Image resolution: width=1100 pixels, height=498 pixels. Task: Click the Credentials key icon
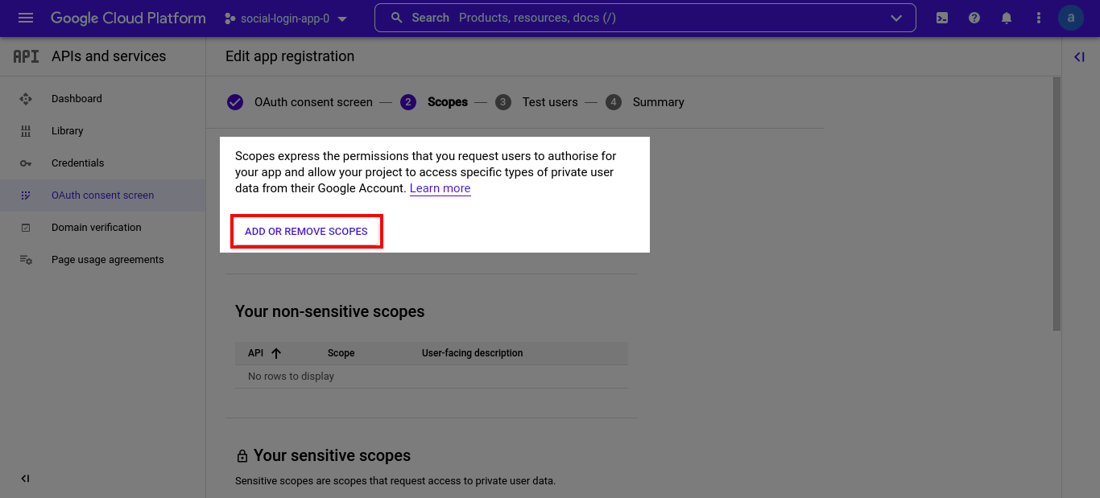point(26,163)
